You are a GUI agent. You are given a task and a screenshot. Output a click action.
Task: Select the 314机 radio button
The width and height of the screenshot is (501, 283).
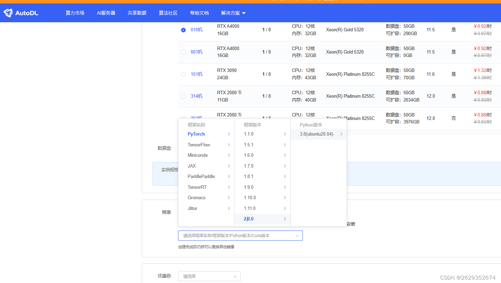pyautogui.click(x=183, y=96)
